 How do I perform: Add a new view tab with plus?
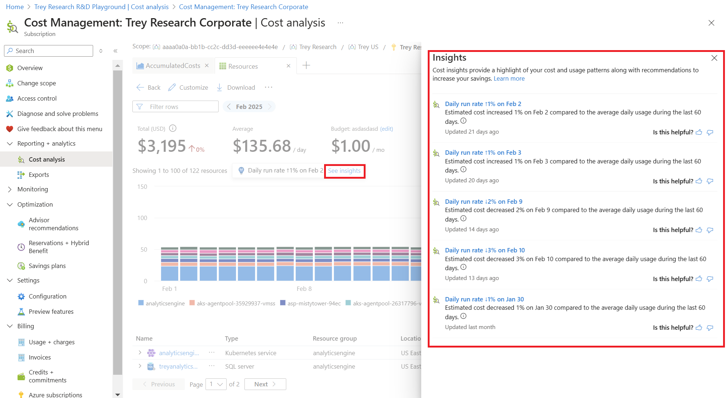(306, 66)
